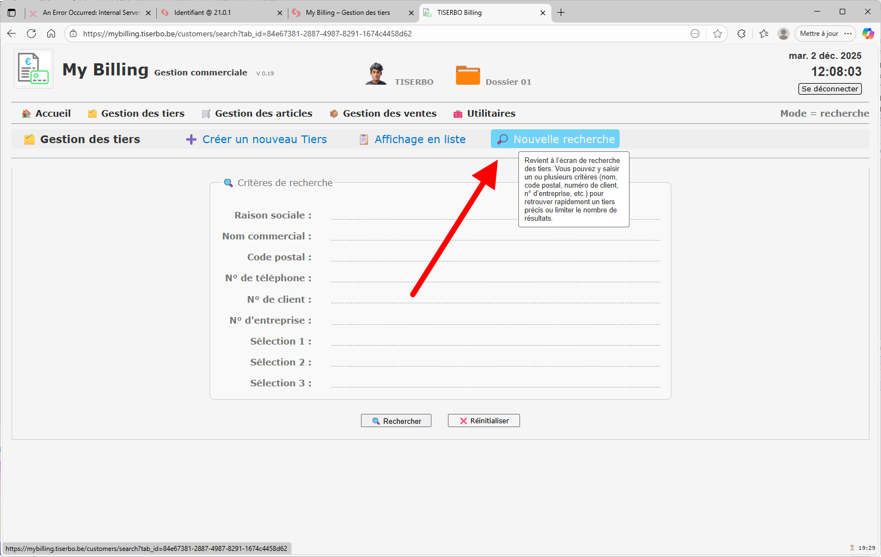Click the list icon on Affichage en liste
881x557 pixels.
point(363,139)
